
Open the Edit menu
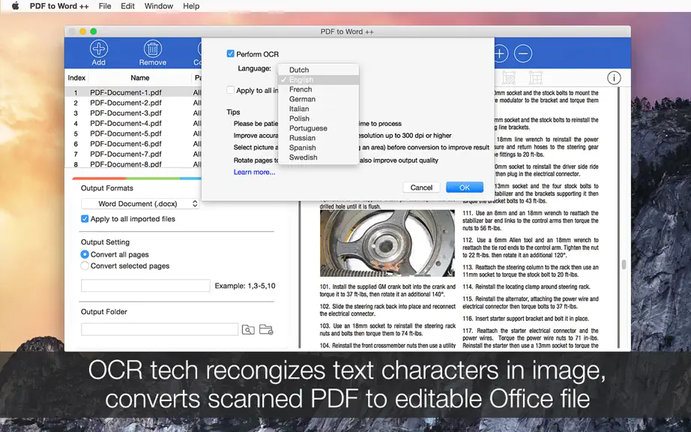click(128, 6)
